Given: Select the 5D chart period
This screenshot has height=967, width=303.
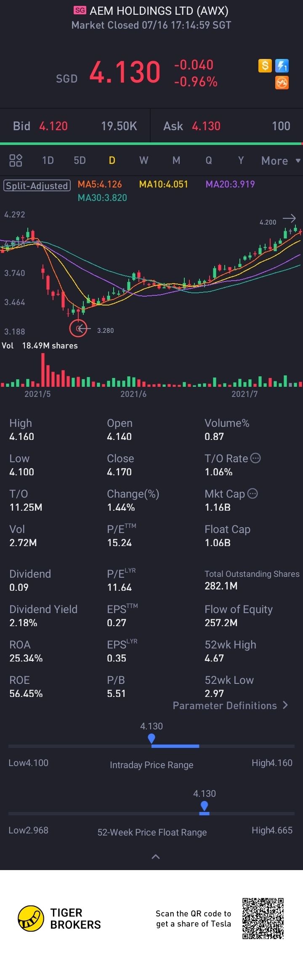Looking at the screenshot, I should 80,161.
